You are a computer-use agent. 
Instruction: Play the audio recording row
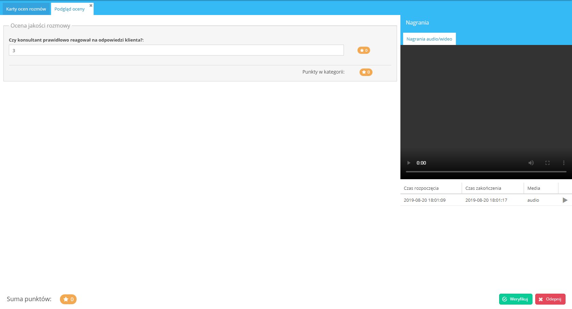[565, 200]
